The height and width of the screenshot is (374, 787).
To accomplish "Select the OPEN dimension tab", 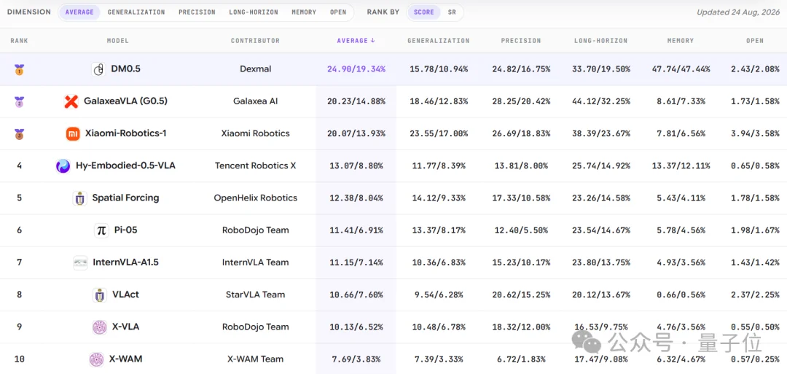I will [x=338, y=12].
